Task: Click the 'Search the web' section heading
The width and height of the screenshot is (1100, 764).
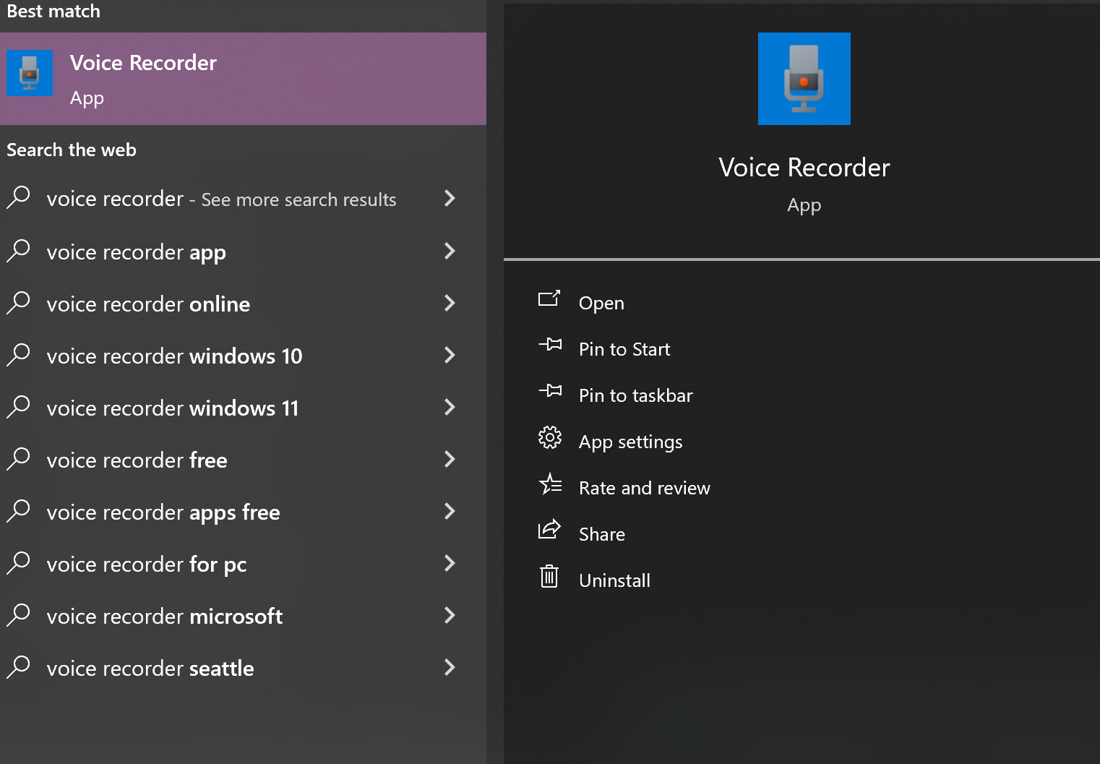Action: point(72,150)
